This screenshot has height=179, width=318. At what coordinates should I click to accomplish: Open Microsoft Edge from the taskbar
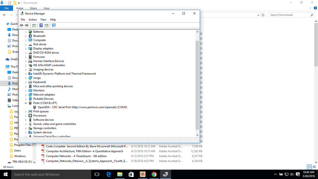109,174
